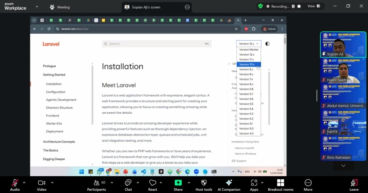Open WhatsApp from the taskbar

pyautogui.click(x=100, y=172)
